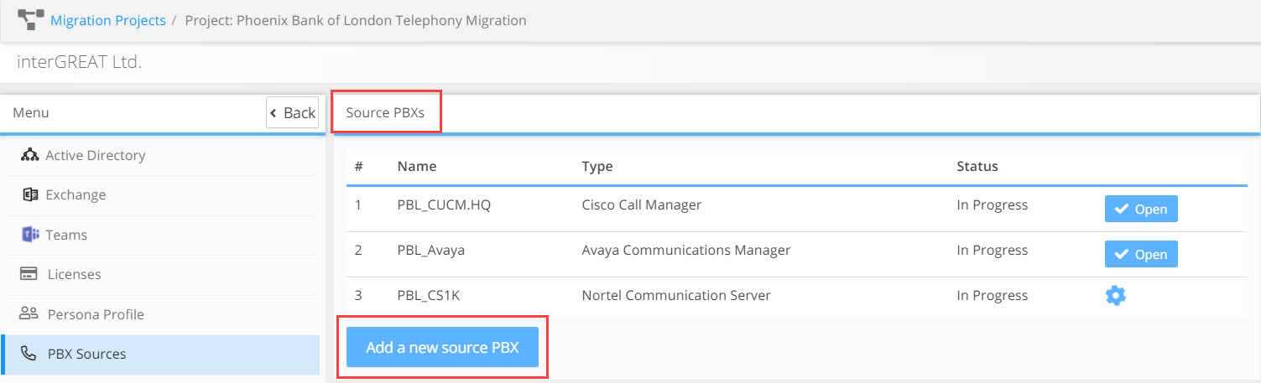Select Persona Profile menu item
Image resolution: width=1261 pixels, height=383 pixels.
(x=160, y=314)
